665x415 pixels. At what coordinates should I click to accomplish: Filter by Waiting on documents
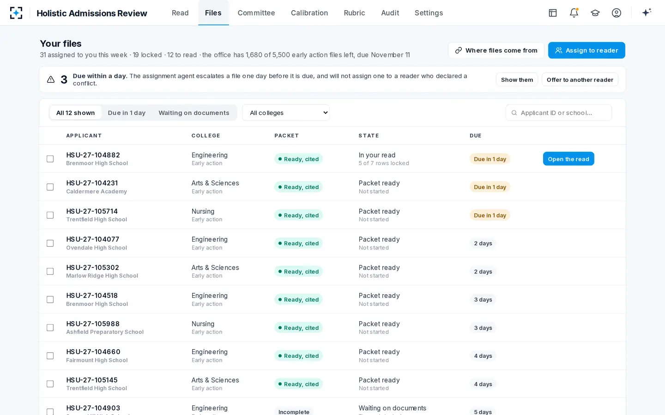click(194, 113)
